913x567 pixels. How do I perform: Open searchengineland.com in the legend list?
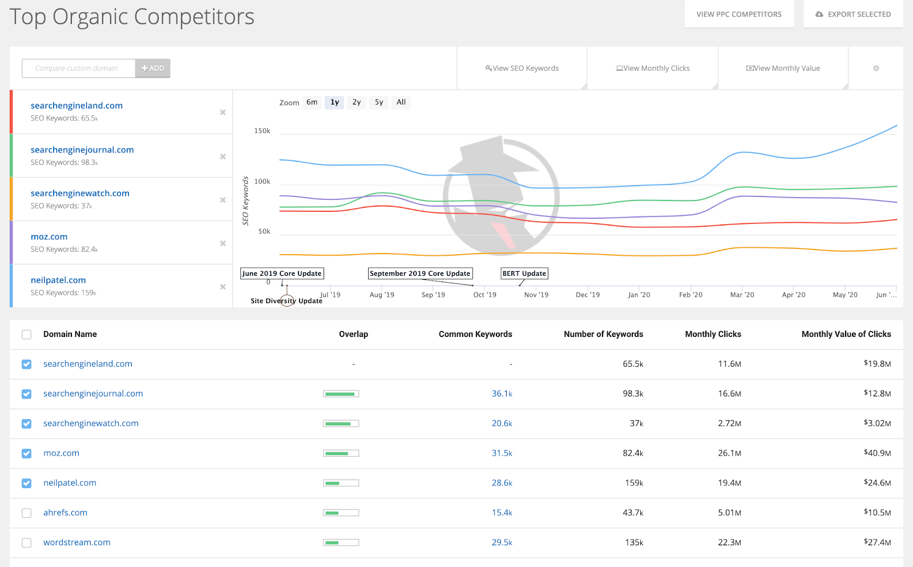76,106
